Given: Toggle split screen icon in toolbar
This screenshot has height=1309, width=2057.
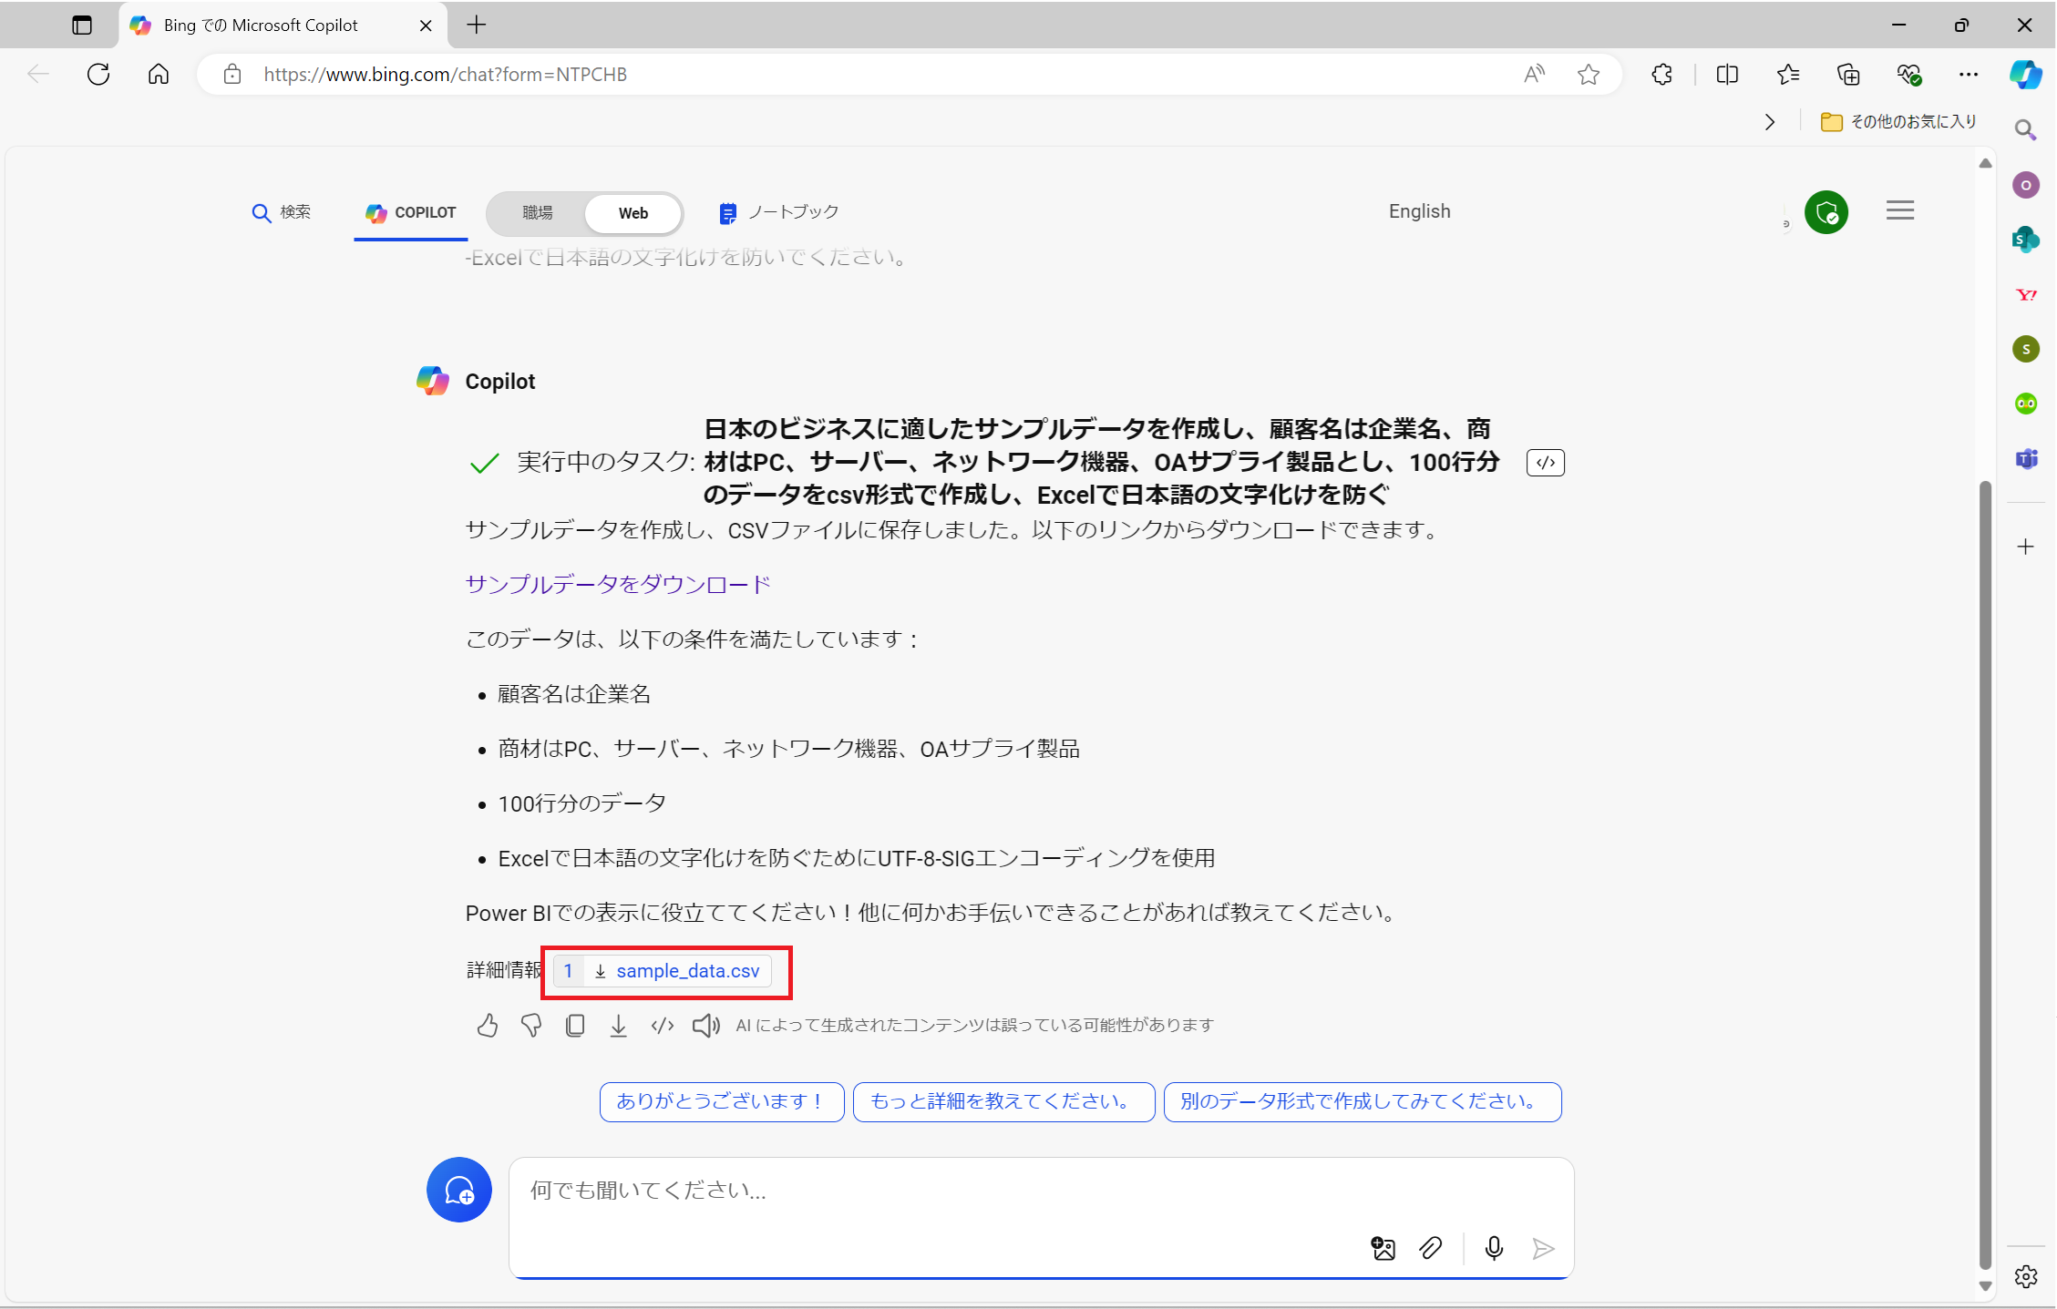Looking at the screenshot, I should (1727, 74).
